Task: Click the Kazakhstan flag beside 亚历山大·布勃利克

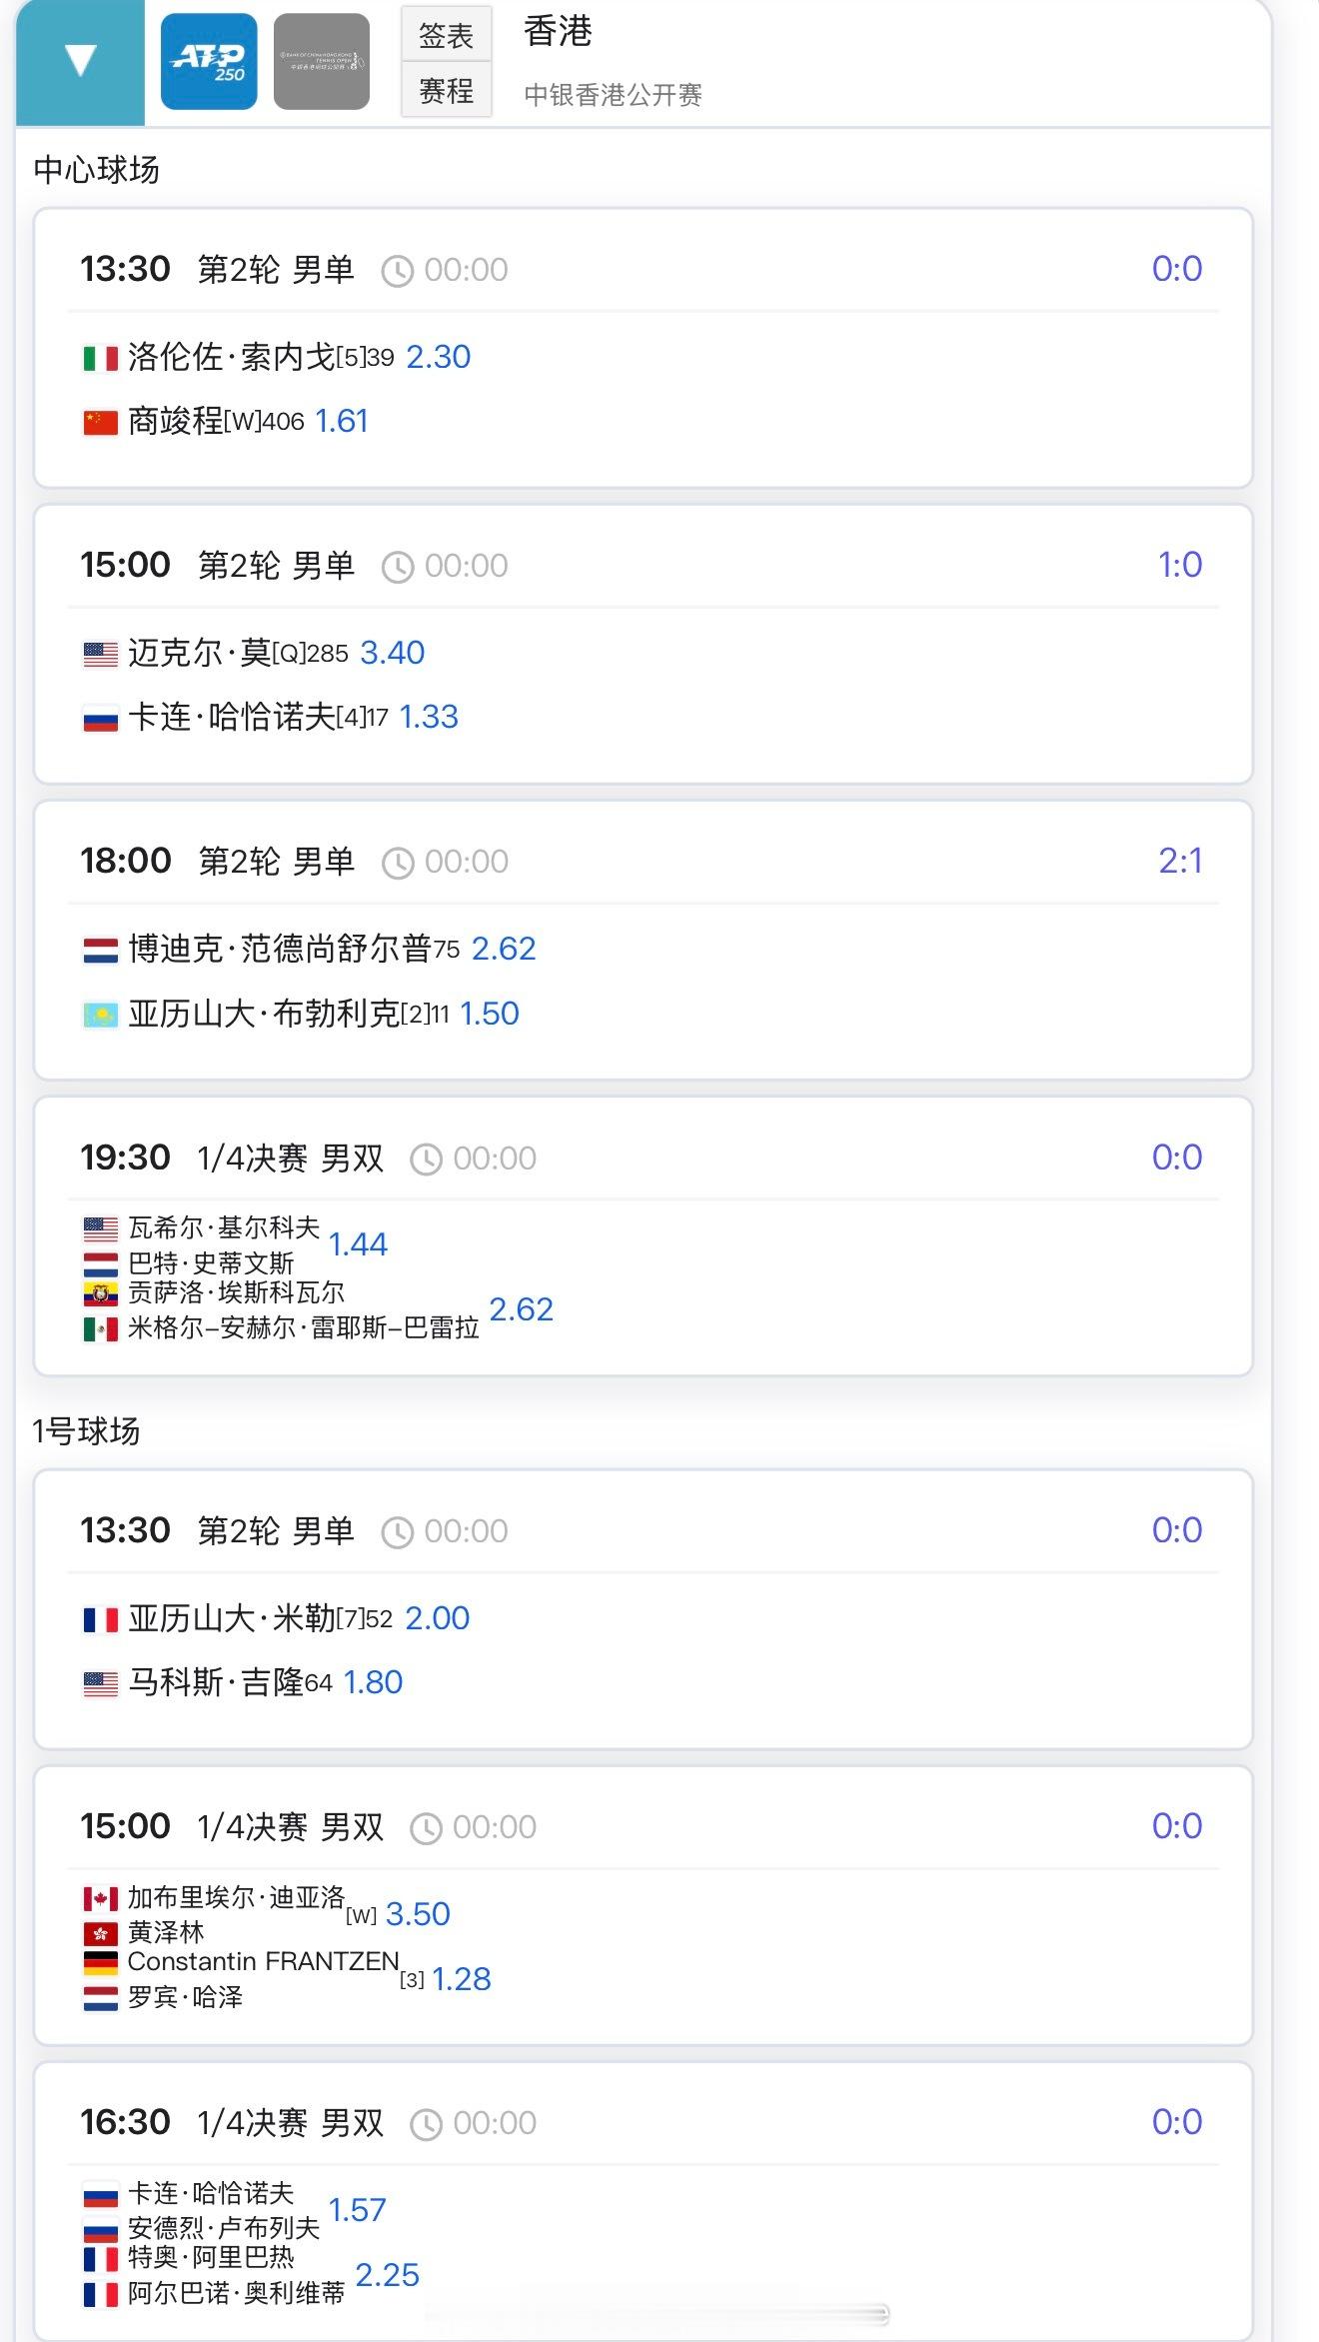Action: pyautogui.click(x=100, y=1015)
